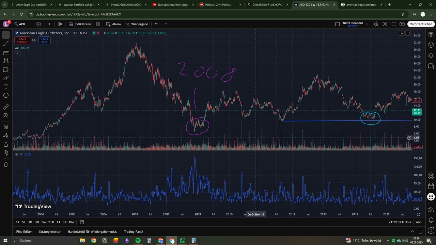Open the go-to-date calendar icon
Image resolution: width=436 pixels, height=245 pixels.
click(82, 222)
